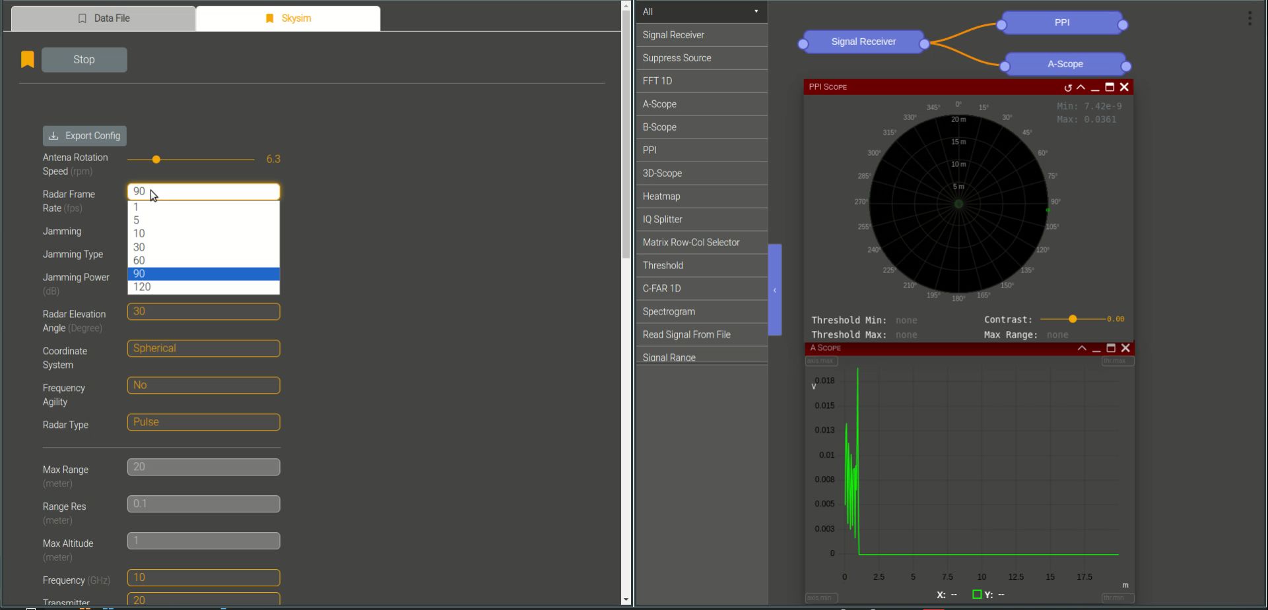
Task: Click the orange bookmark icon beside Stop
Action: click(27, 59)
